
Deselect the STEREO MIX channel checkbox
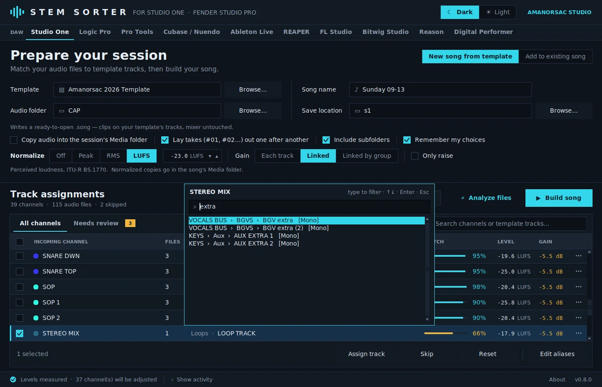pyautogui.click(x=19, y=333)
